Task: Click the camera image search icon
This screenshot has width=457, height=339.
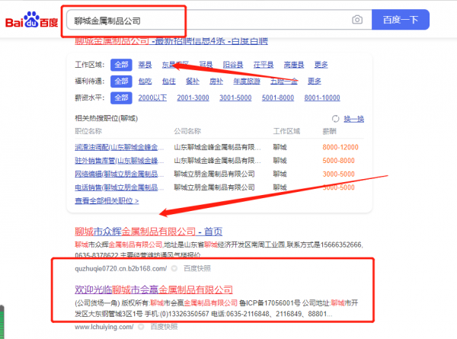Action: pos(356,20)
